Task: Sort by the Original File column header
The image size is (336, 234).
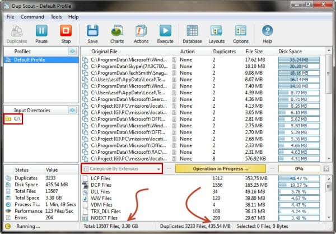Action: tap(104, 51)
